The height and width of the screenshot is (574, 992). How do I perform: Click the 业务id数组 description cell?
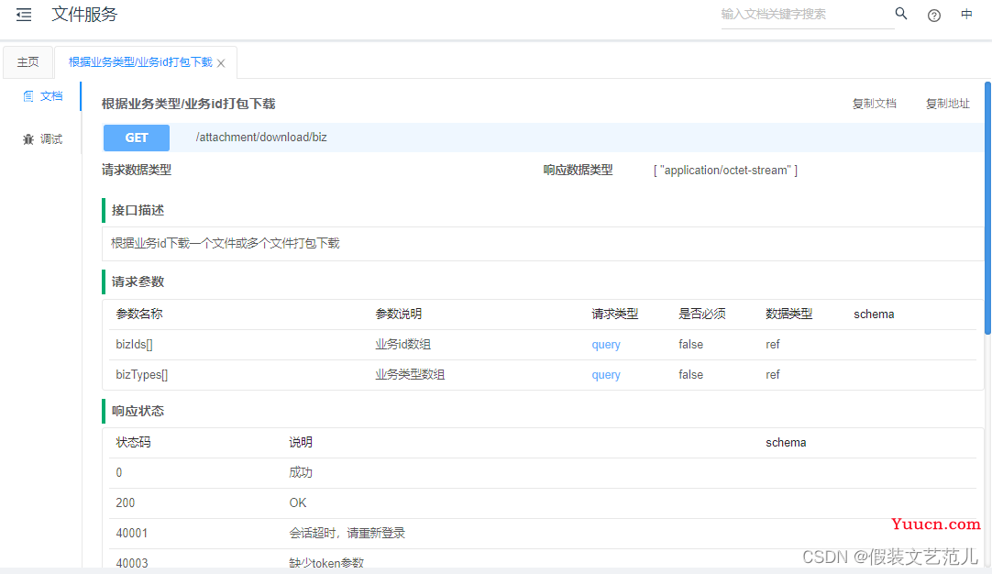click(403, 344)
